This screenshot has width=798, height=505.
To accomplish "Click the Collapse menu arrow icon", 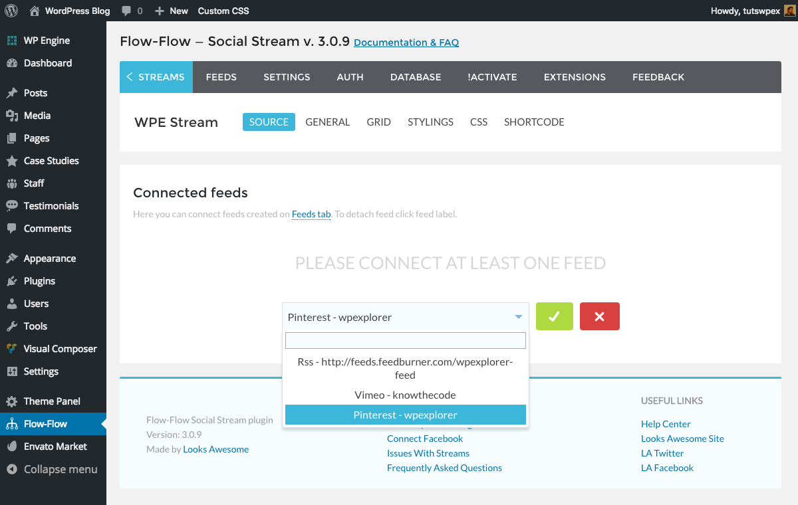I will click(11, 469).
